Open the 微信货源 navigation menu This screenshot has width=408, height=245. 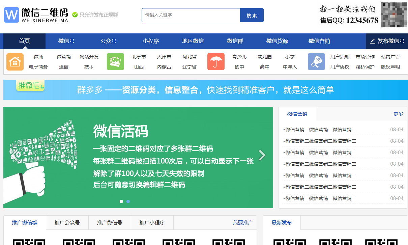click(277, 41)
